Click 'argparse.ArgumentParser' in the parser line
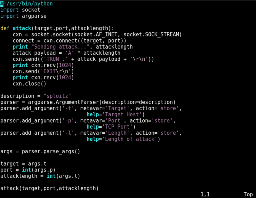The width and height of the screenshot is (256, 198). click(63, 102)
